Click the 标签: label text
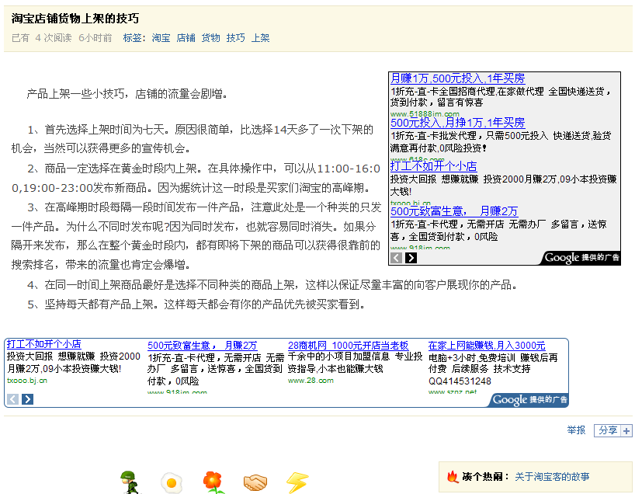This screenshot has height=494, width=642. point(134,38)
